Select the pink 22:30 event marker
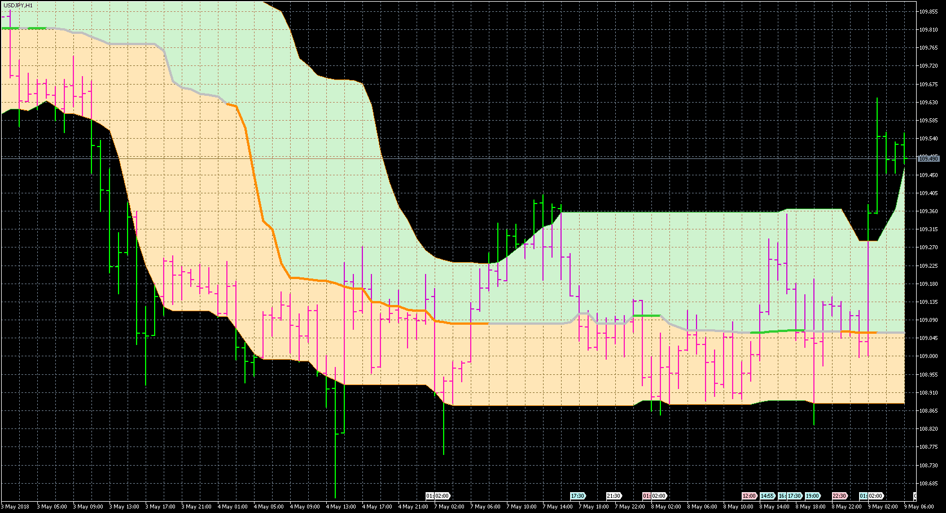The height and width of the screenshot is (513, 946). tap(839, 496)
